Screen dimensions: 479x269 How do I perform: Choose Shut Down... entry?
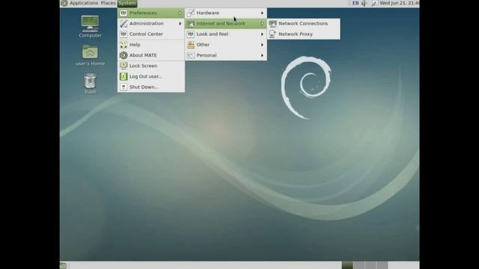tap(151, 87)
